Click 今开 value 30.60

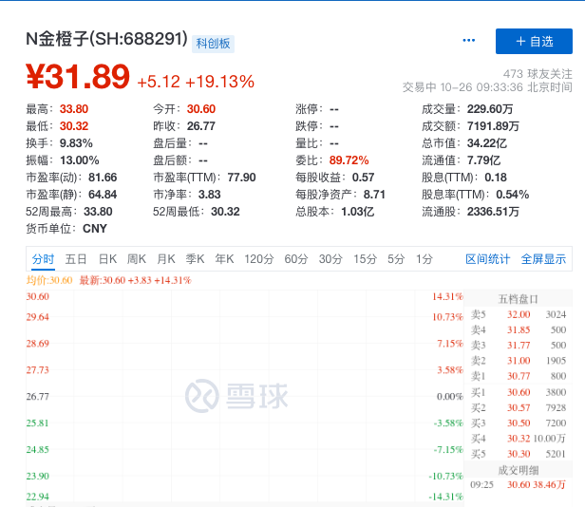201,109
